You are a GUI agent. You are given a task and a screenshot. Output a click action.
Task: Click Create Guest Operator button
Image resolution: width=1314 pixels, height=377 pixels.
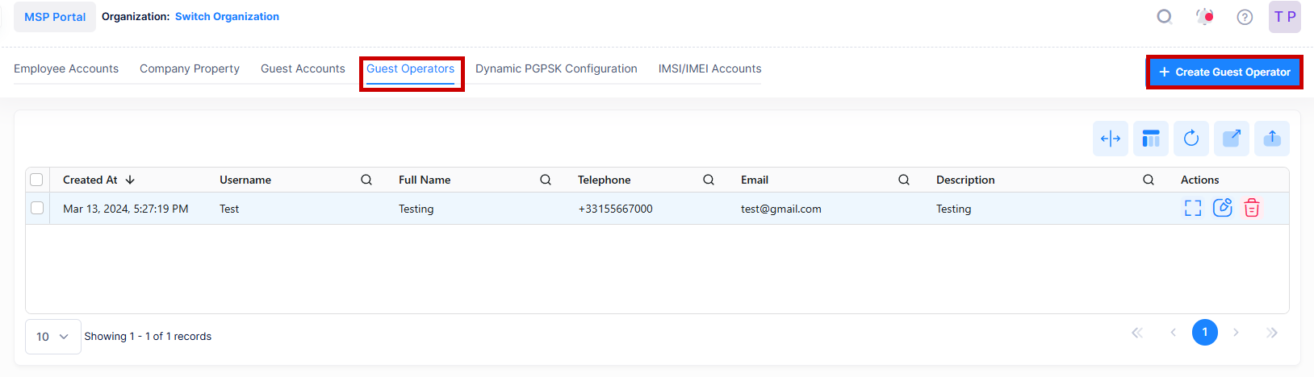coord(1224,72)
